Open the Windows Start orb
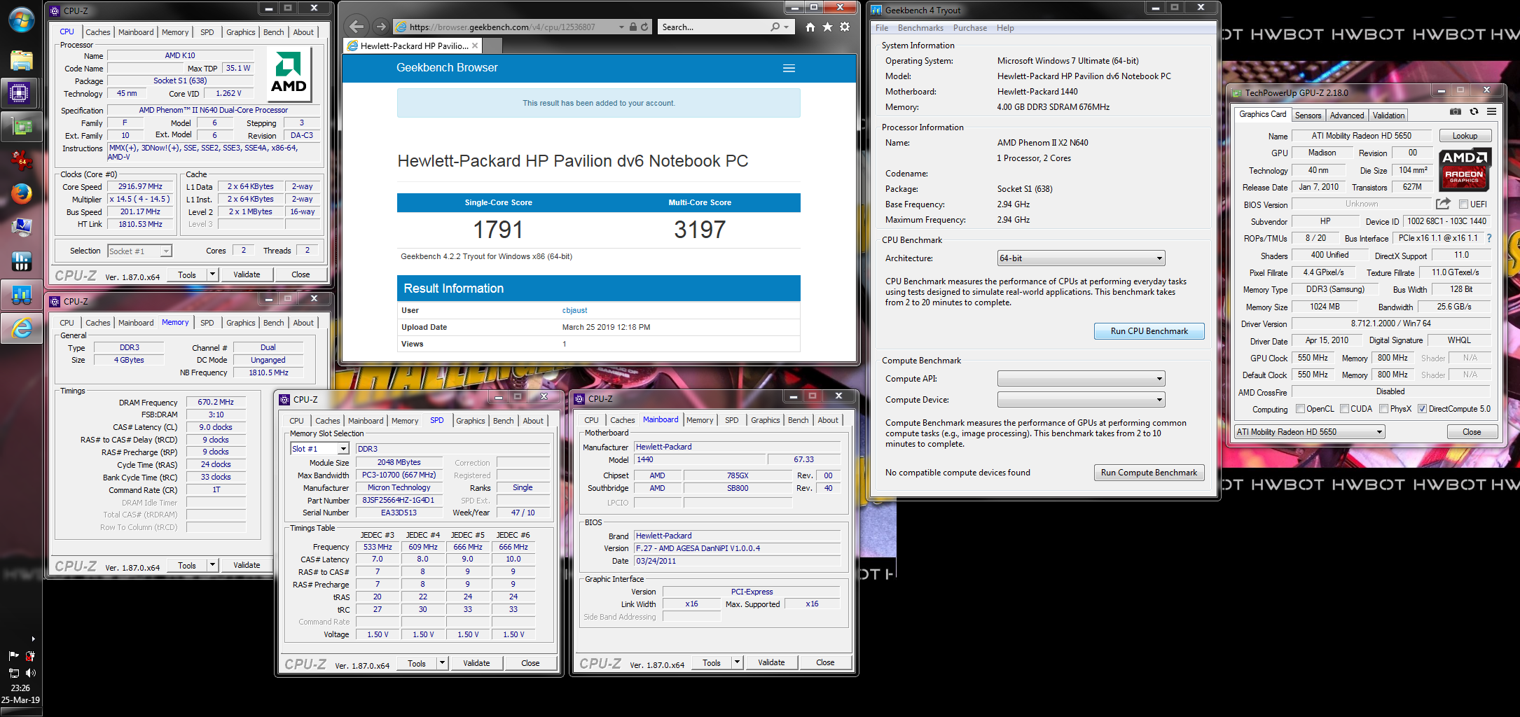1520x717 pixels. click(21, 19)
